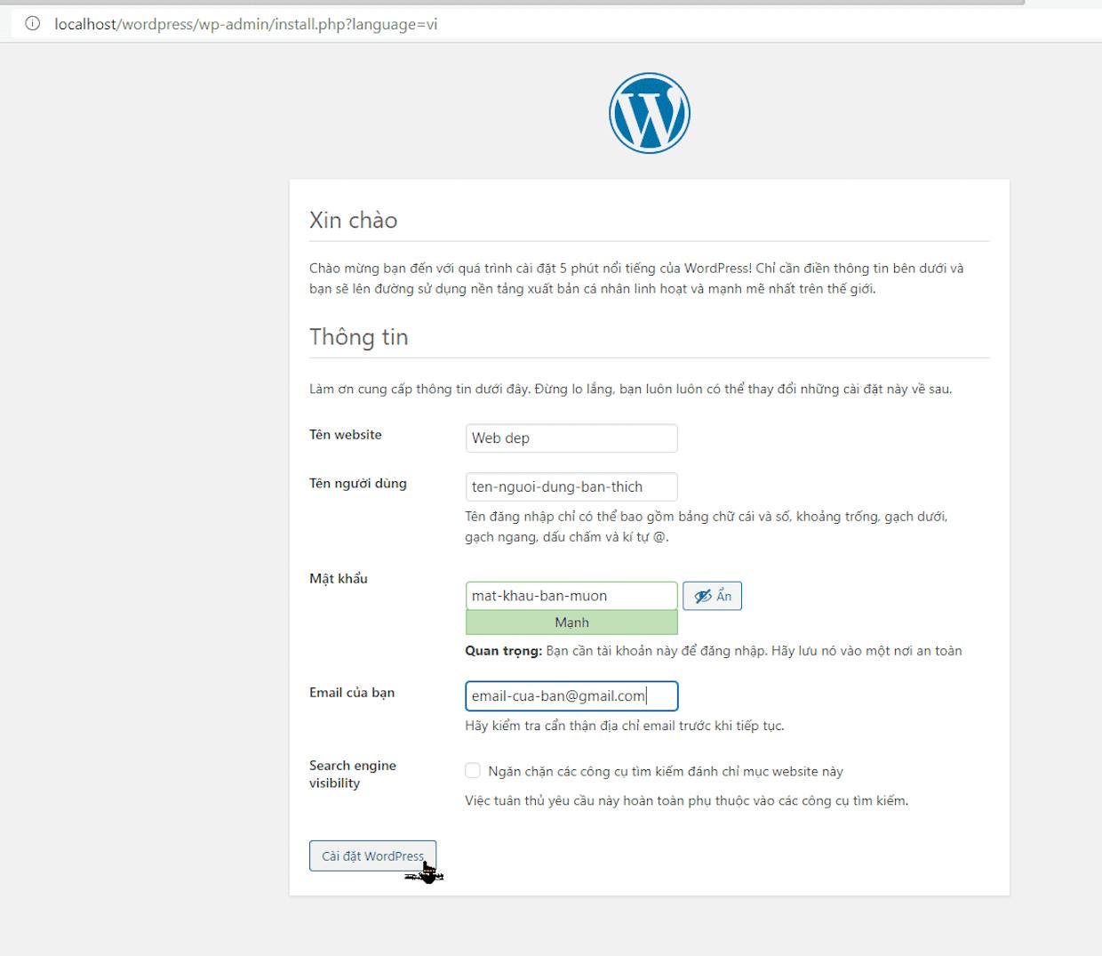Screen dimensions: 1102x956
Task: Click into the Mật khẩu password field
Action: point(571,596)
